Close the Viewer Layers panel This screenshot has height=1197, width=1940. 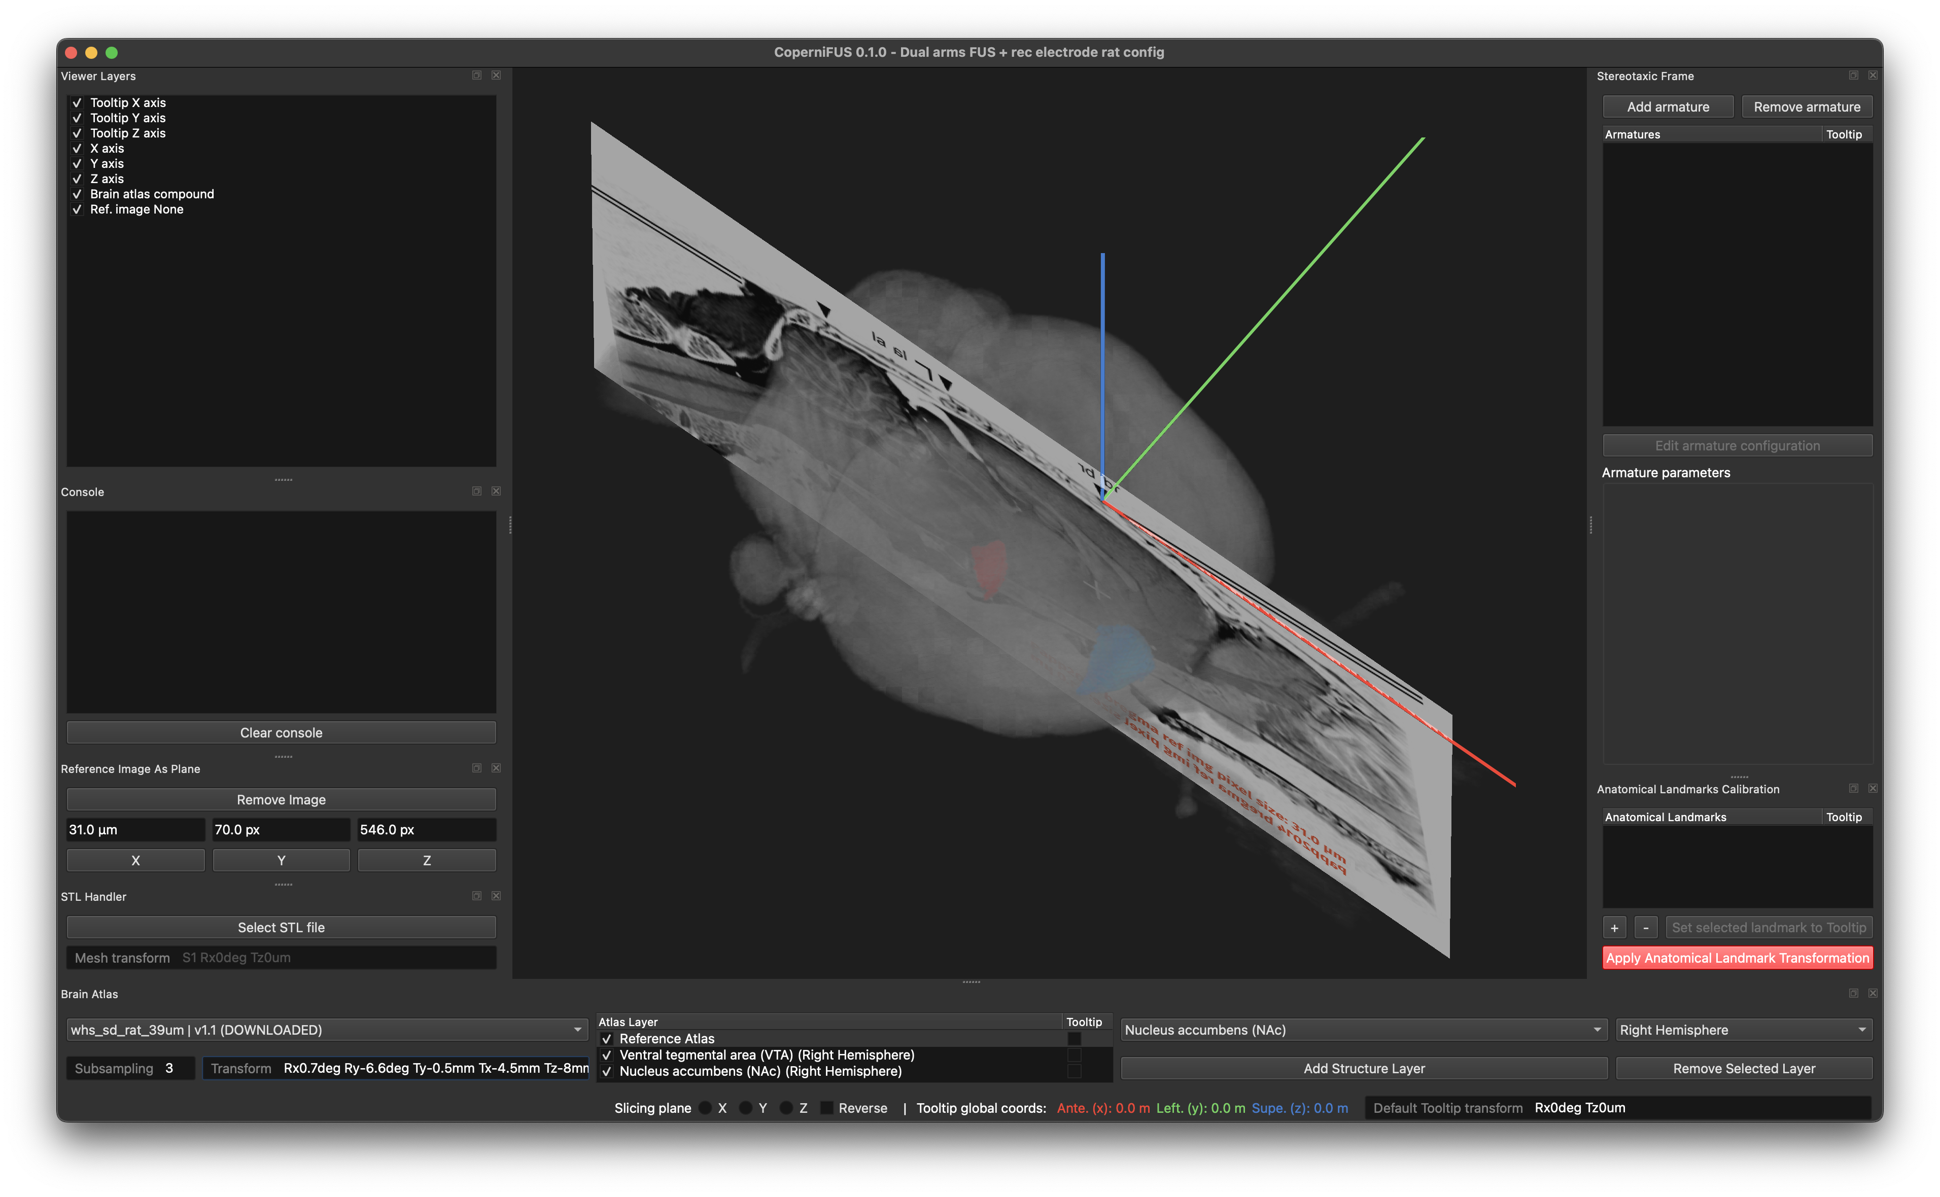[496, 75]
